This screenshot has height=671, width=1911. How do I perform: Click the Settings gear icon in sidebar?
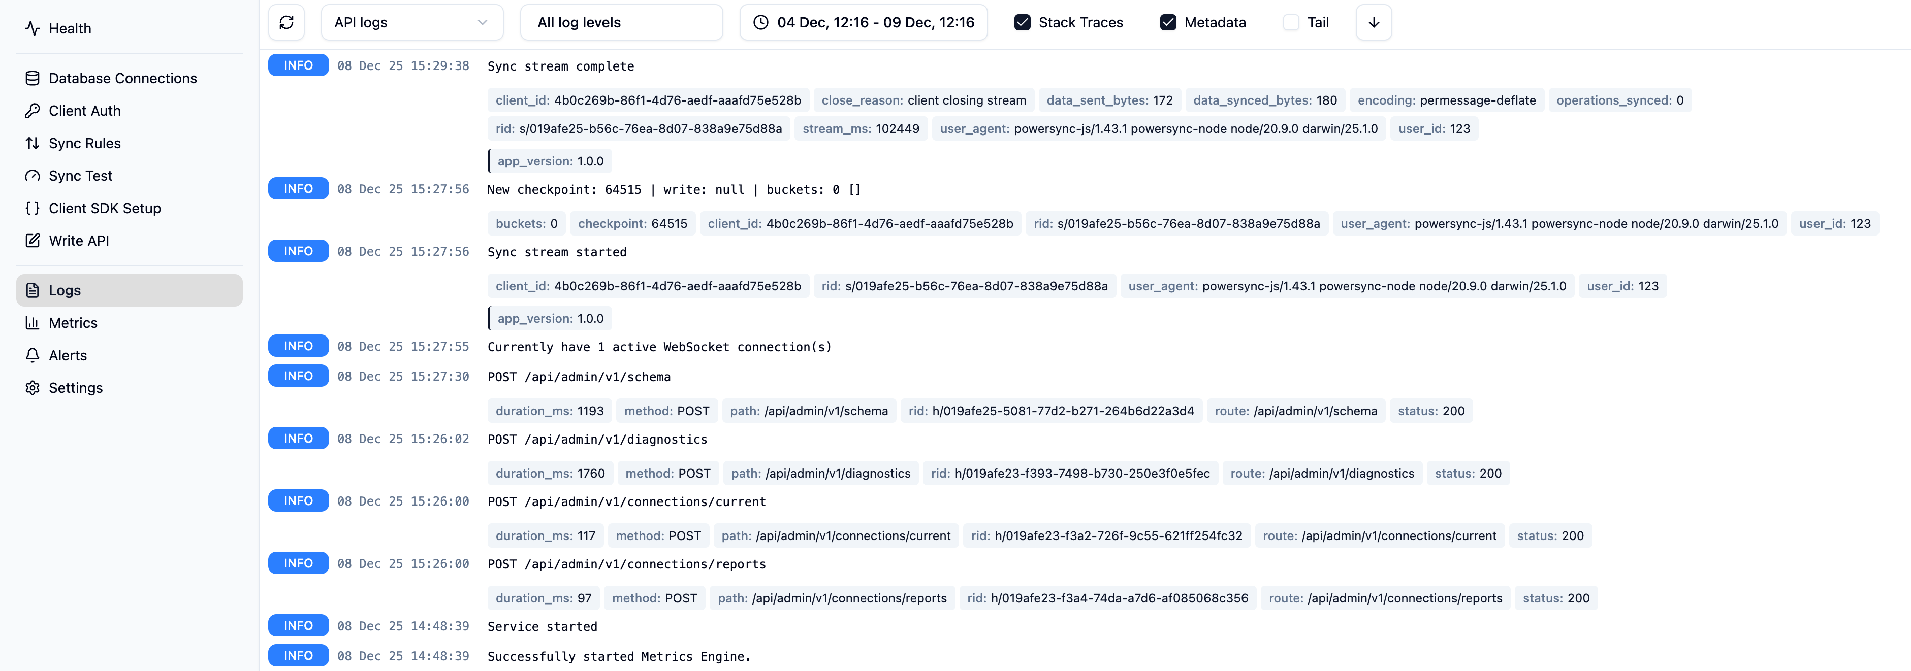(32, 388)
